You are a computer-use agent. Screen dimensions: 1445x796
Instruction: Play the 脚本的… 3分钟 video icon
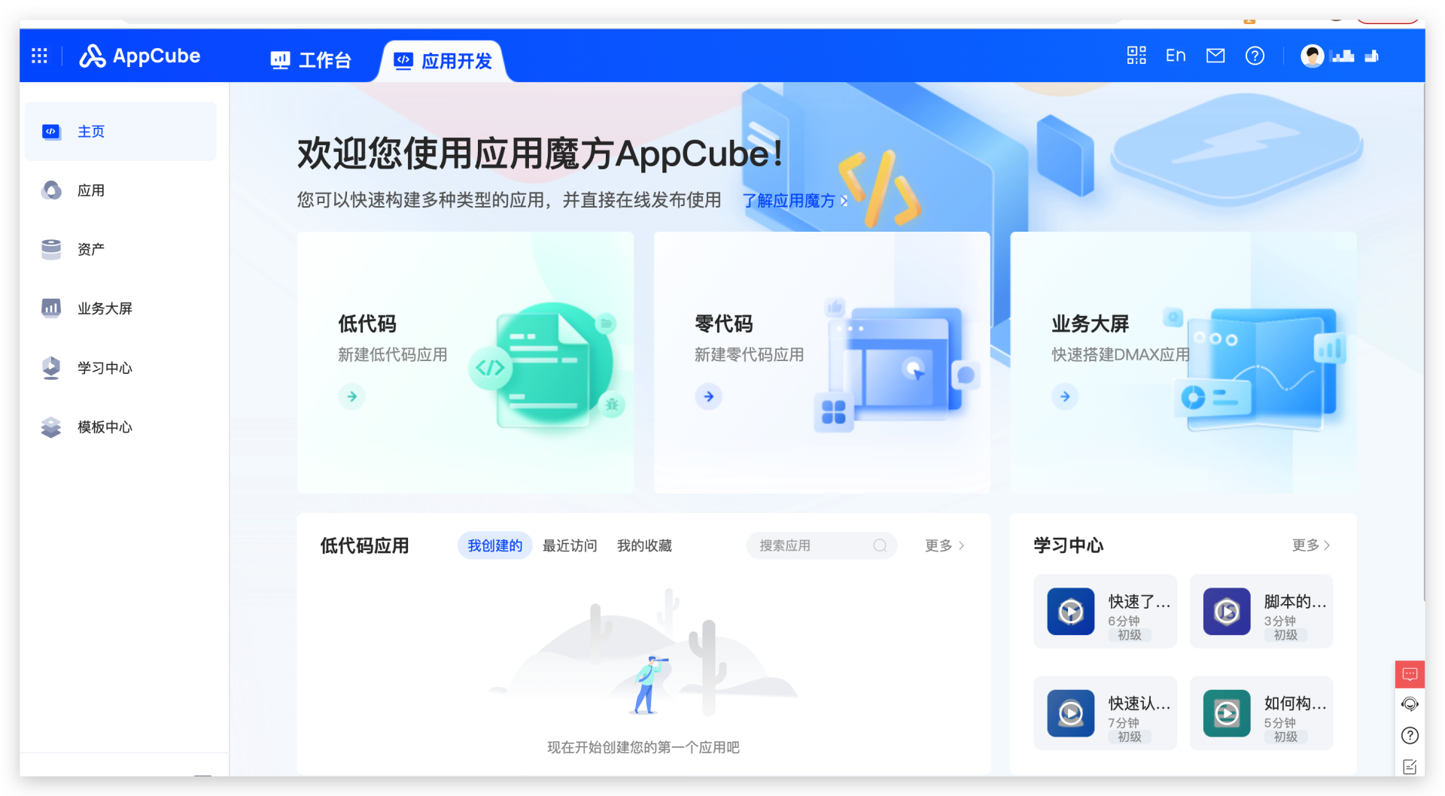[x=1227, y=612]
